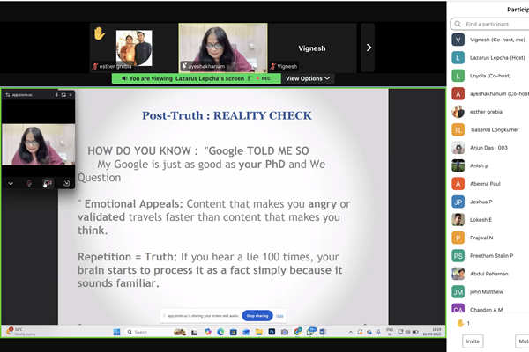This screenshot has height=352, width=529.
Task: Click the ENG IN language indicator
Action: click(x=390, y=332)
